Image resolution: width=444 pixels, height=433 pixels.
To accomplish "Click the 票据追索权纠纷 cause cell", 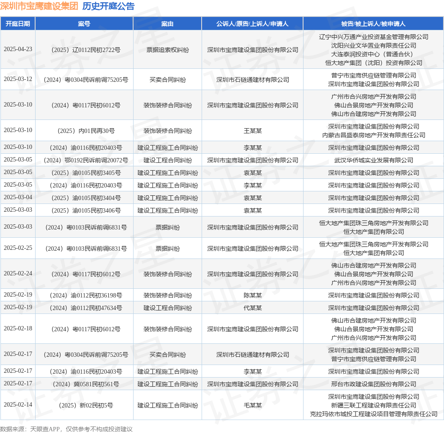I will point(167,50).
